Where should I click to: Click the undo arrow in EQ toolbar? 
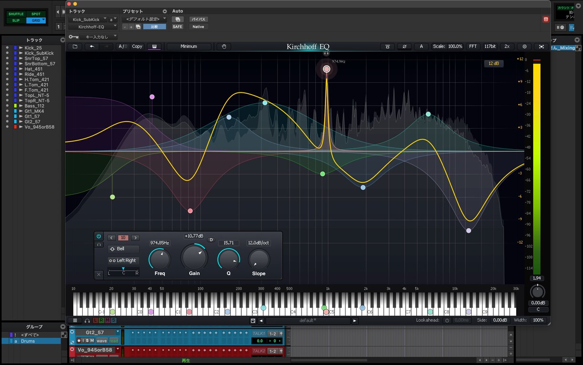click(x=92, y=46)
